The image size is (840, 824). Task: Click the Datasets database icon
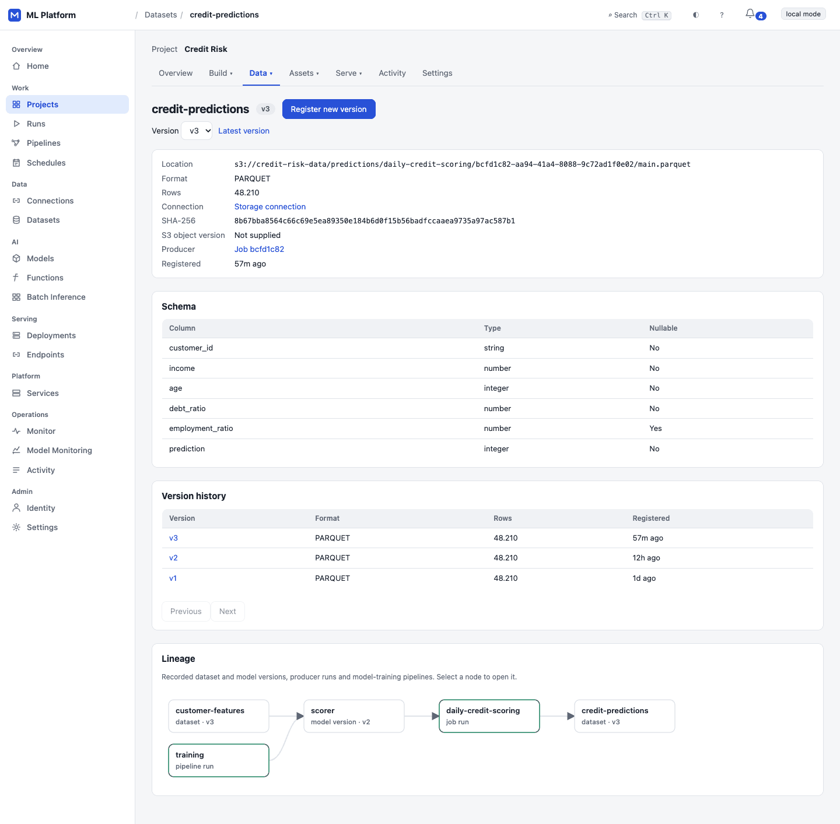pyautogui.click(x=16, y=220)
